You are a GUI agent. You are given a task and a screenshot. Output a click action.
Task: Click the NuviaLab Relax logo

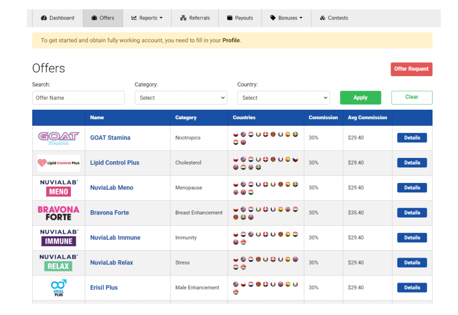coord(59,263)
